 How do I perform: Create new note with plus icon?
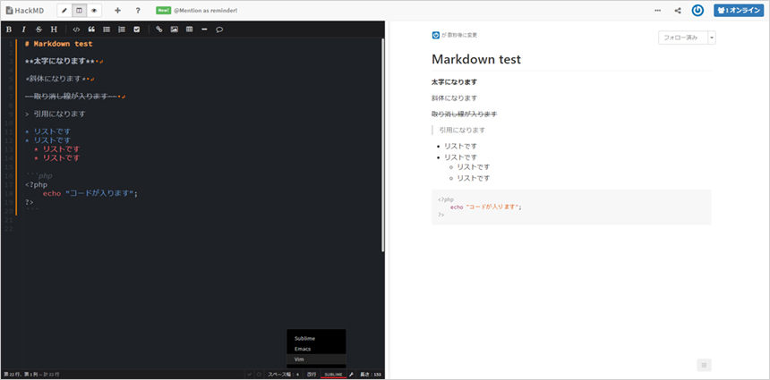pos(117,11)
